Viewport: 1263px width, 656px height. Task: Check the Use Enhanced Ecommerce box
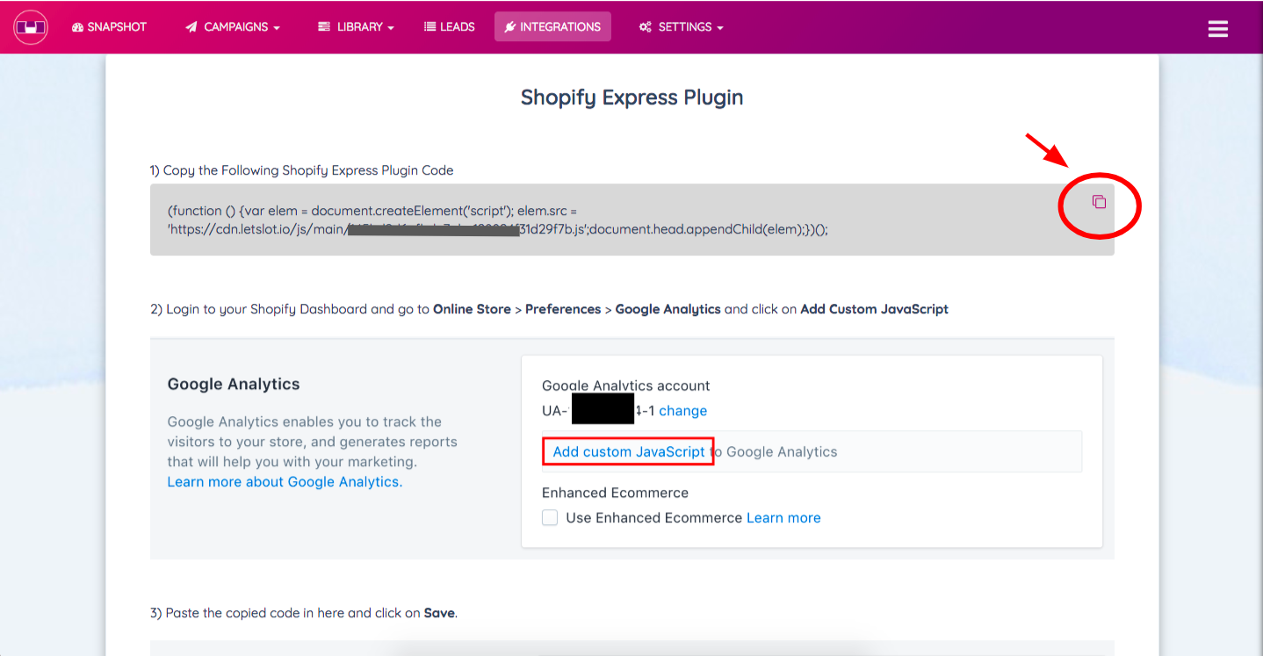[550, 518]
